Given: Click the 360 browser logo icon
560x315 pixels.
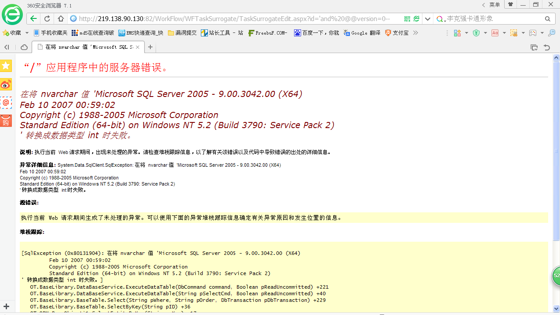Looking at the screenshot, I should tap(12, 14).
